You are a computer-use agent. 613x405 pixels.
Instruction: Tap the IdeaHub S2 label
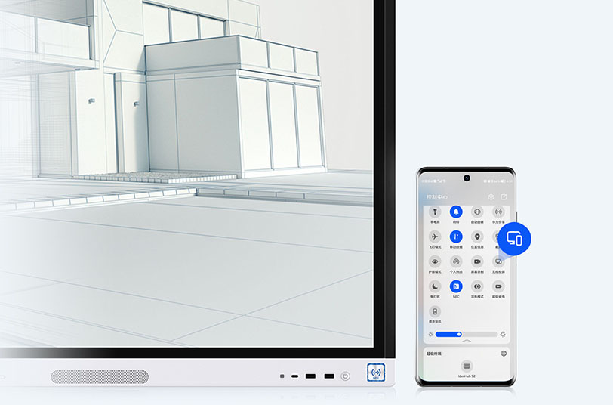tap(467, 376)
